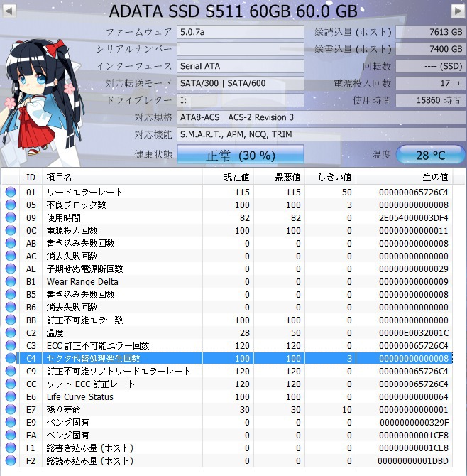Select the 予期せぬ電源断回数 attribute name
467x476 pixels.
click(84, 269)
